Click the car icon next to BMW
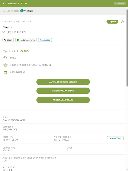 click(x=5, y=57)
